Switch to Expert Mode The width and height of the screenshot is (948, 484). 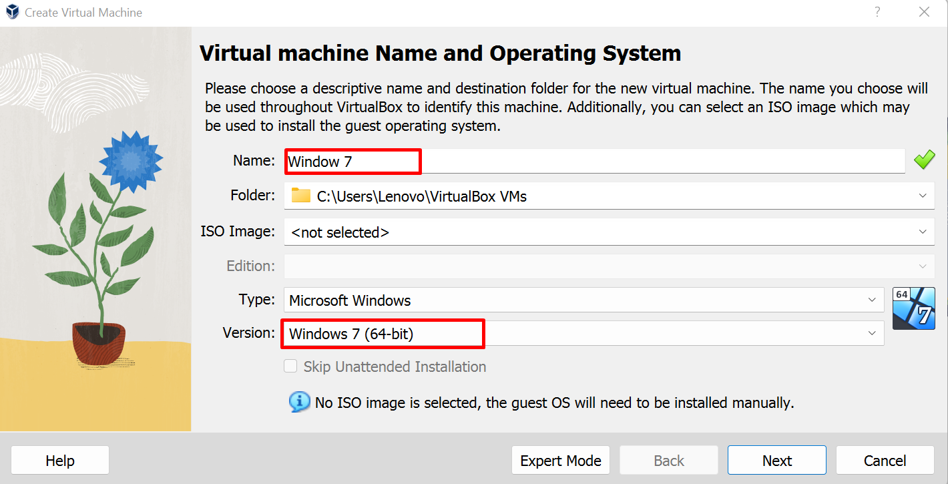[x=560, y=461]
